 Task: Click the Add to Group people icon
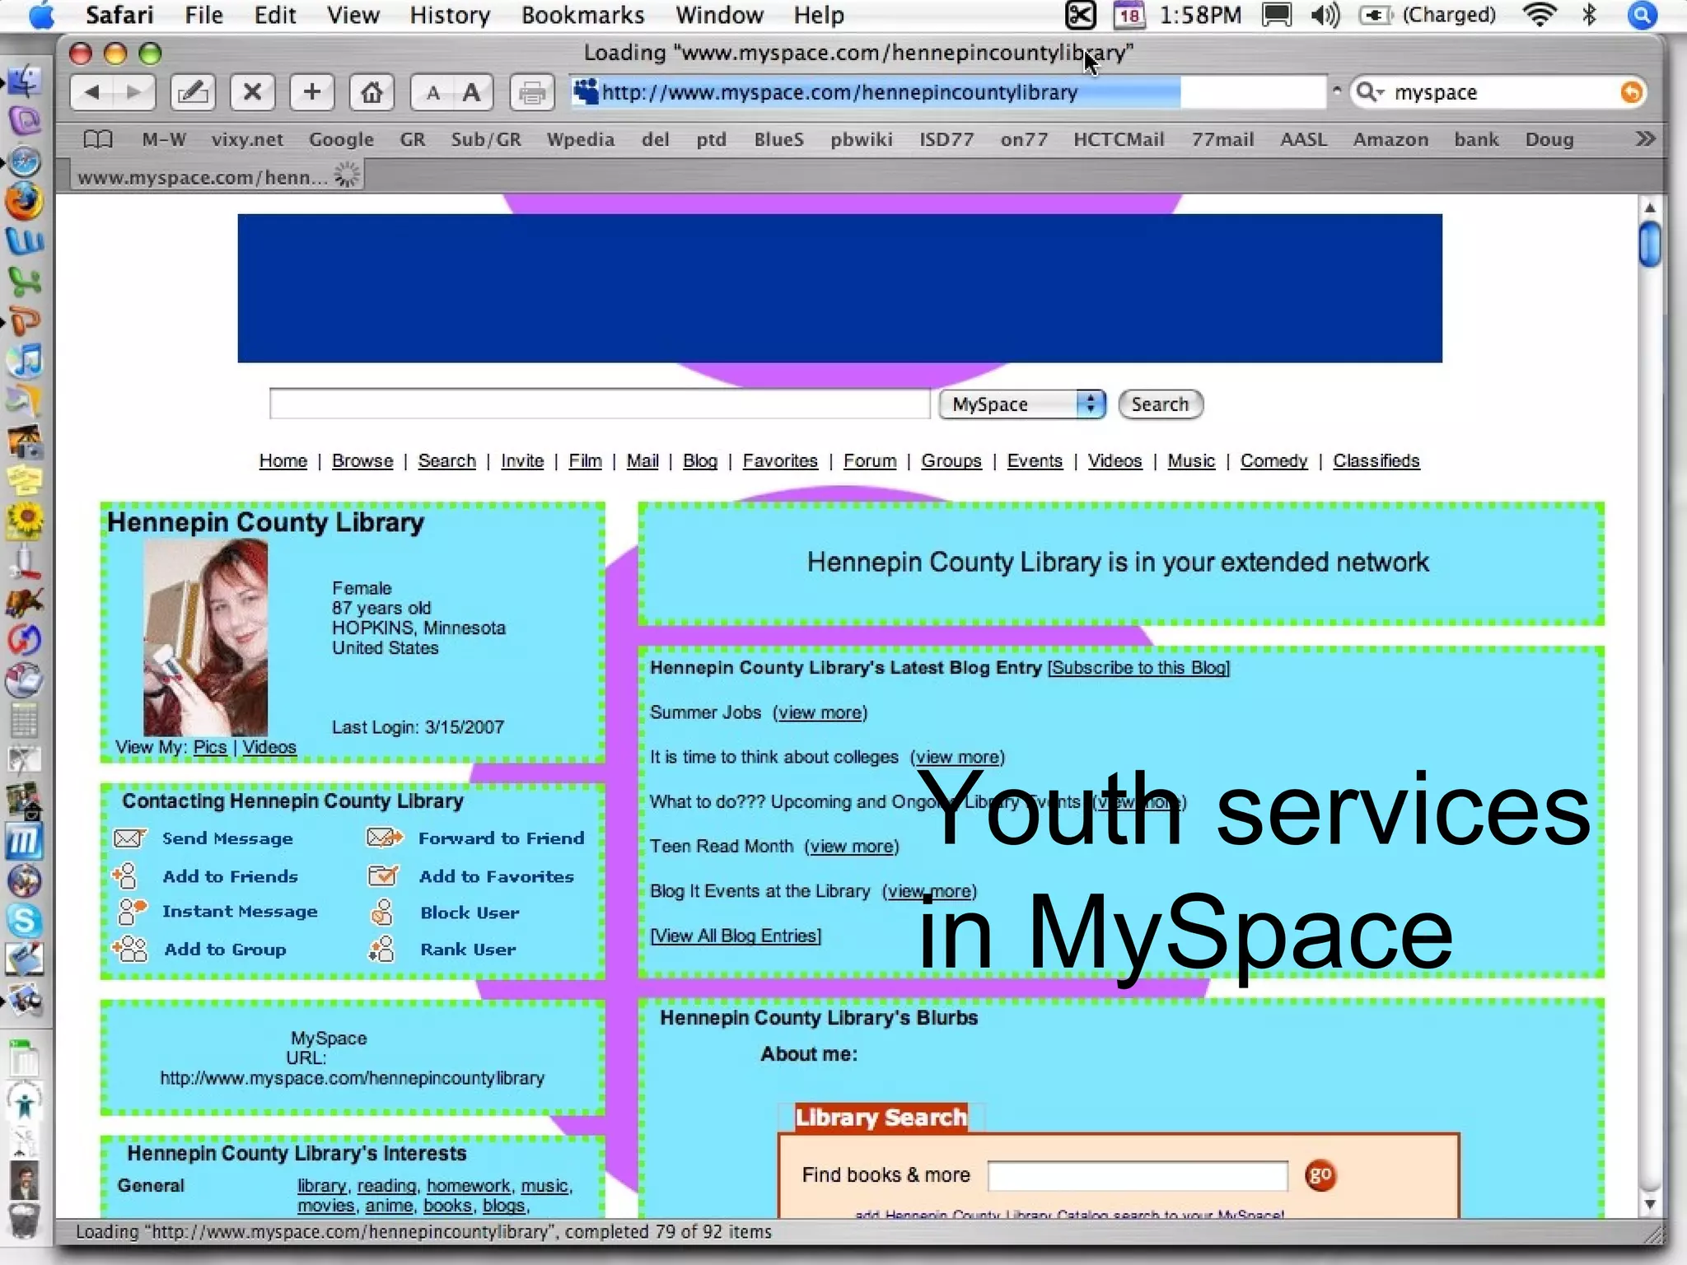click(x=130, y=949)
